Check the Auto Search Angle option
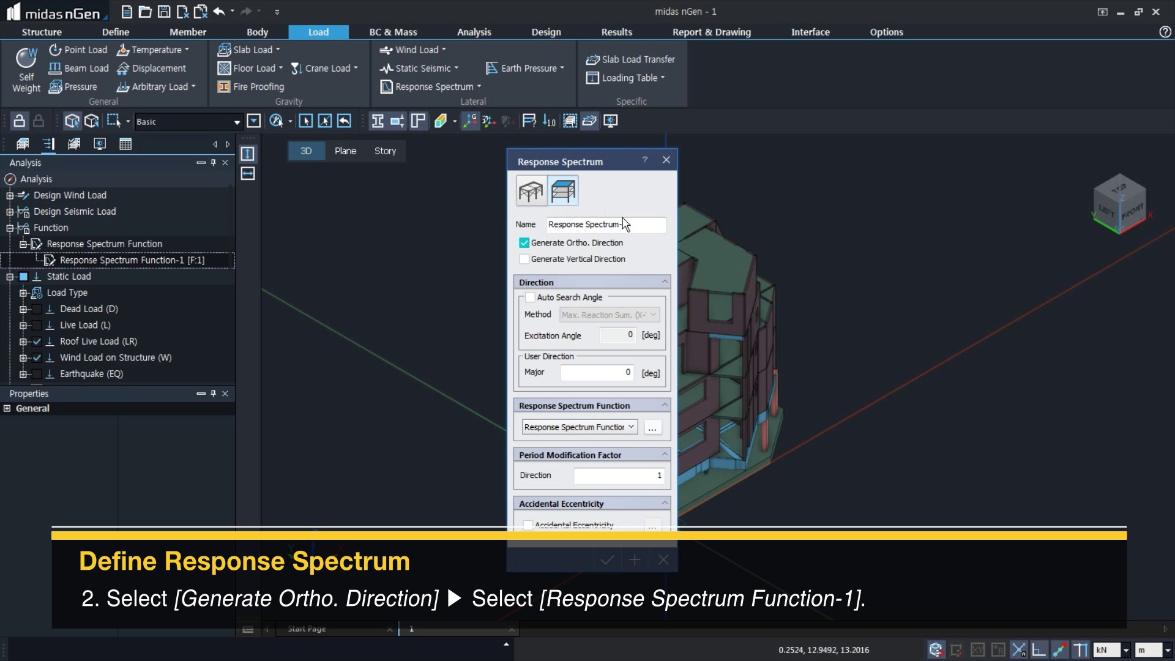The height and width of the screenshot is (661, 1175). point(531,297)
